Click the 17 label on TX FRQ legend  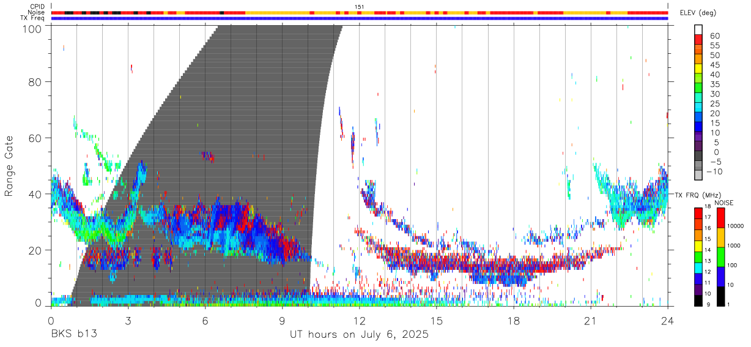(x=708, y=217)
